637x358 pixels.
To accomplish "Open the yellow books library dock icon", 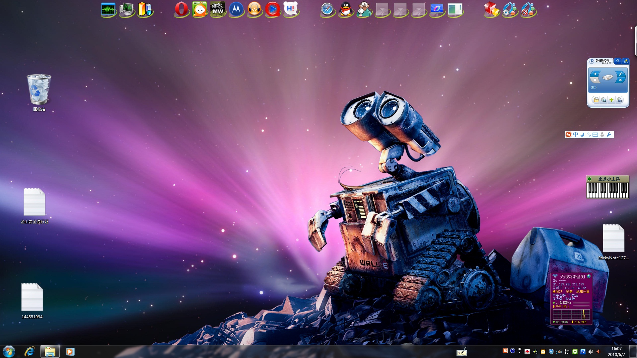I will point(145,9).
